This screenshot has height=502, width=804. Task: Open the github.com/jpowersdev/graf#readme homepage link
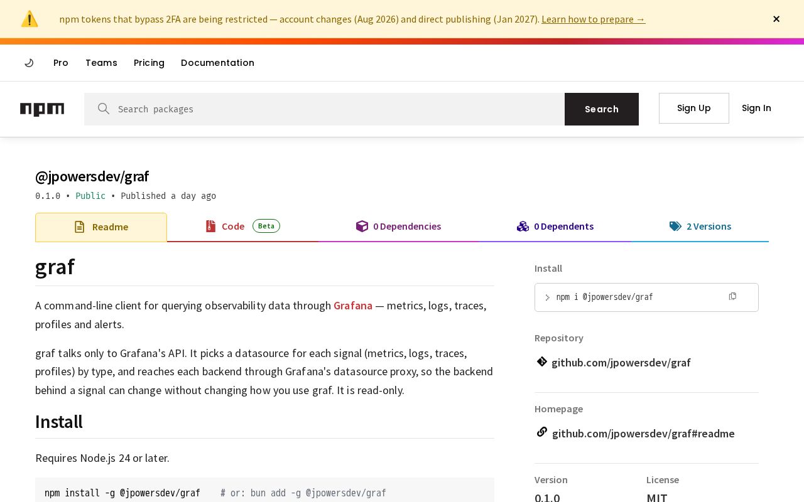tap(643, 433)
